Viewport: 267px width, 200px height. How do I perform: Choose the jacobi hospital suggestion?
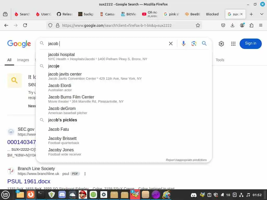click(124, 57)
